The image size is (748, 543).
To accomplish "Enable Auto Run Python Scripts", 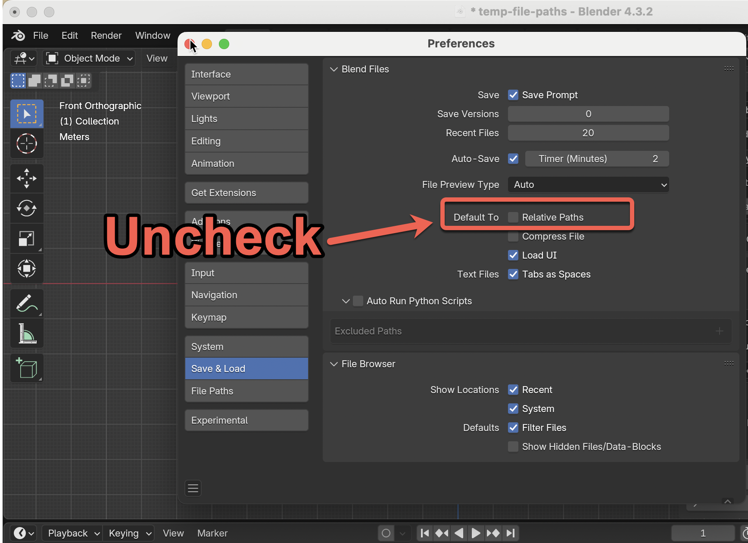I will [358, 301].
